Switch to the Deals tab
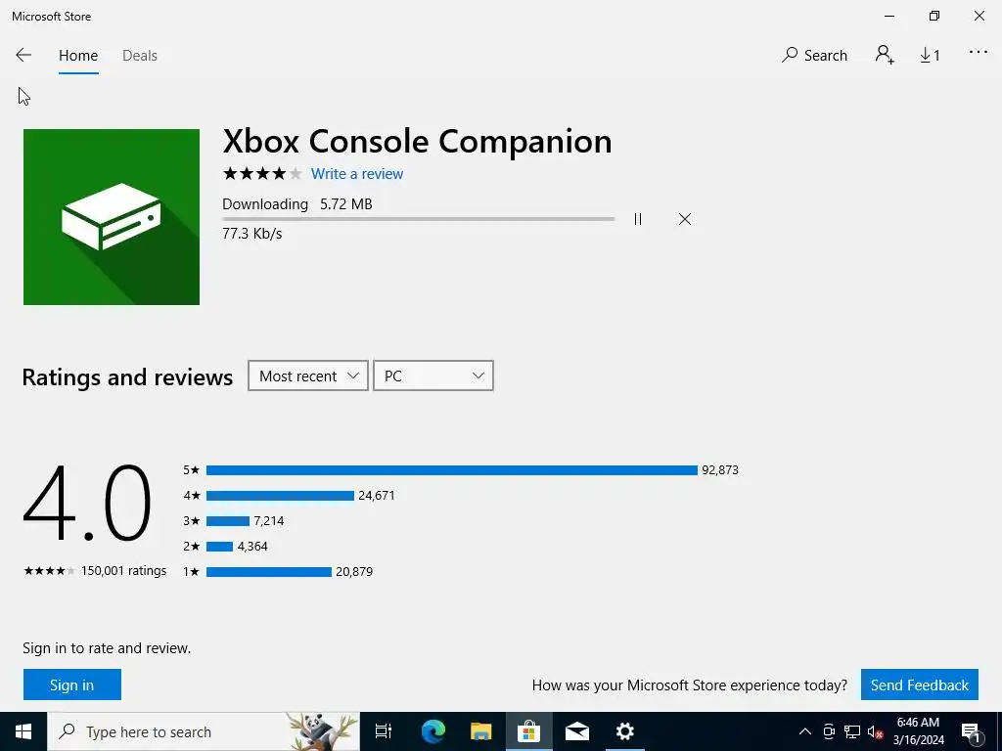 click(x=140, y=56)
